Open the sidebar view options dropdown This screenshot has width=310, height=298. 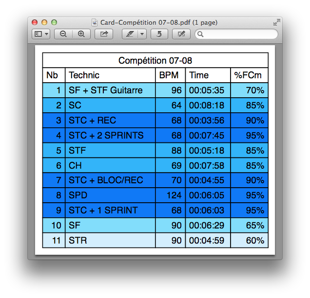tap(41, 34)
